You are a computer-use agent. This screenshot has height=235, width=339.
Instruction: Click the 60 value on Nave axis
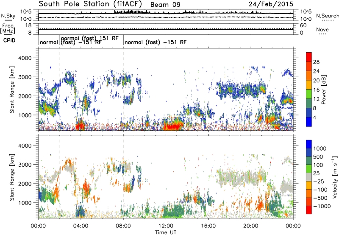303,25
